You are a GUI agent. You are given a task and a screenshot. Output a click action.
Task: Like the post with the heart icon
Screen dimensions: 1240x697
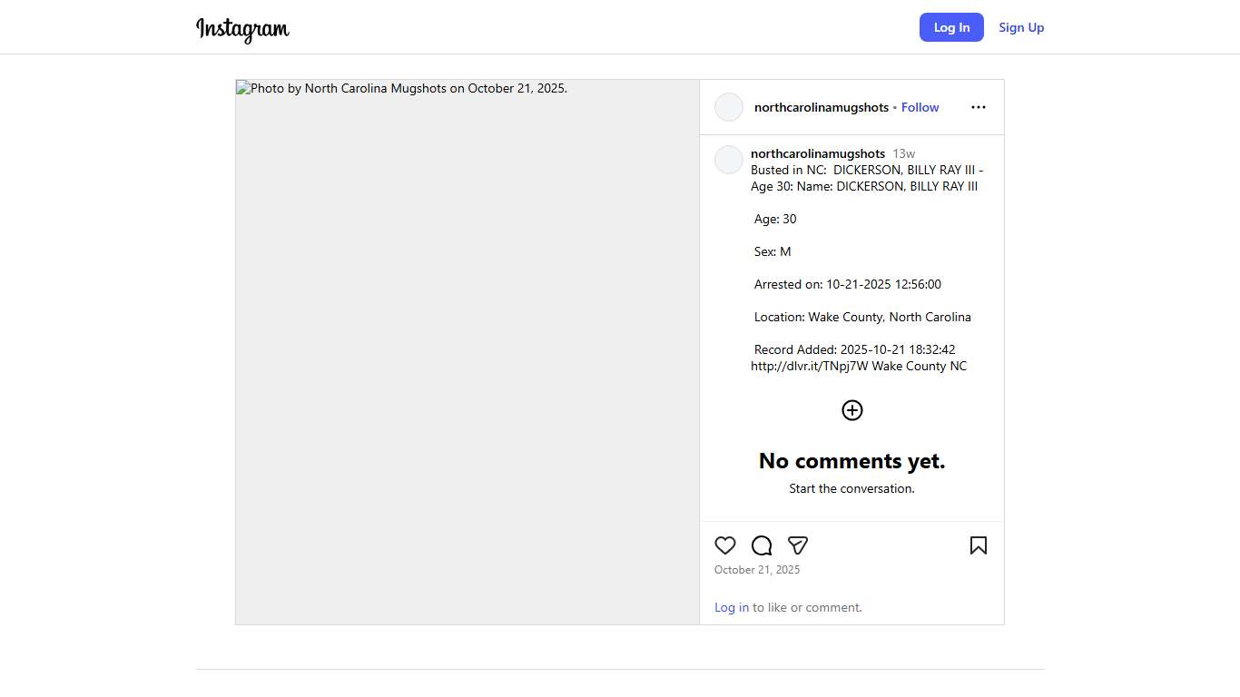(724, 545)
